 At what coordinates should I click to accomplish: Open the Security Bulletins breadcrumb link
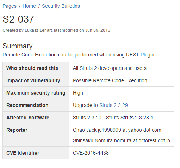[61, 6]
